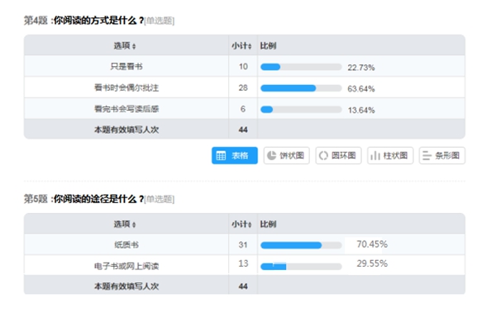Click the 63.64% progress bar for 看书时会偶尔批注

(x=301, y=88)
